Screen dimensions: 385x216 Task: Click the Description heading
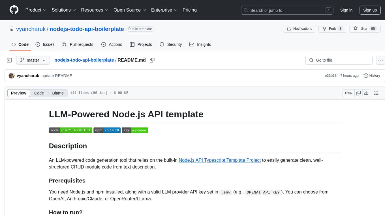[x=68, y=146]
